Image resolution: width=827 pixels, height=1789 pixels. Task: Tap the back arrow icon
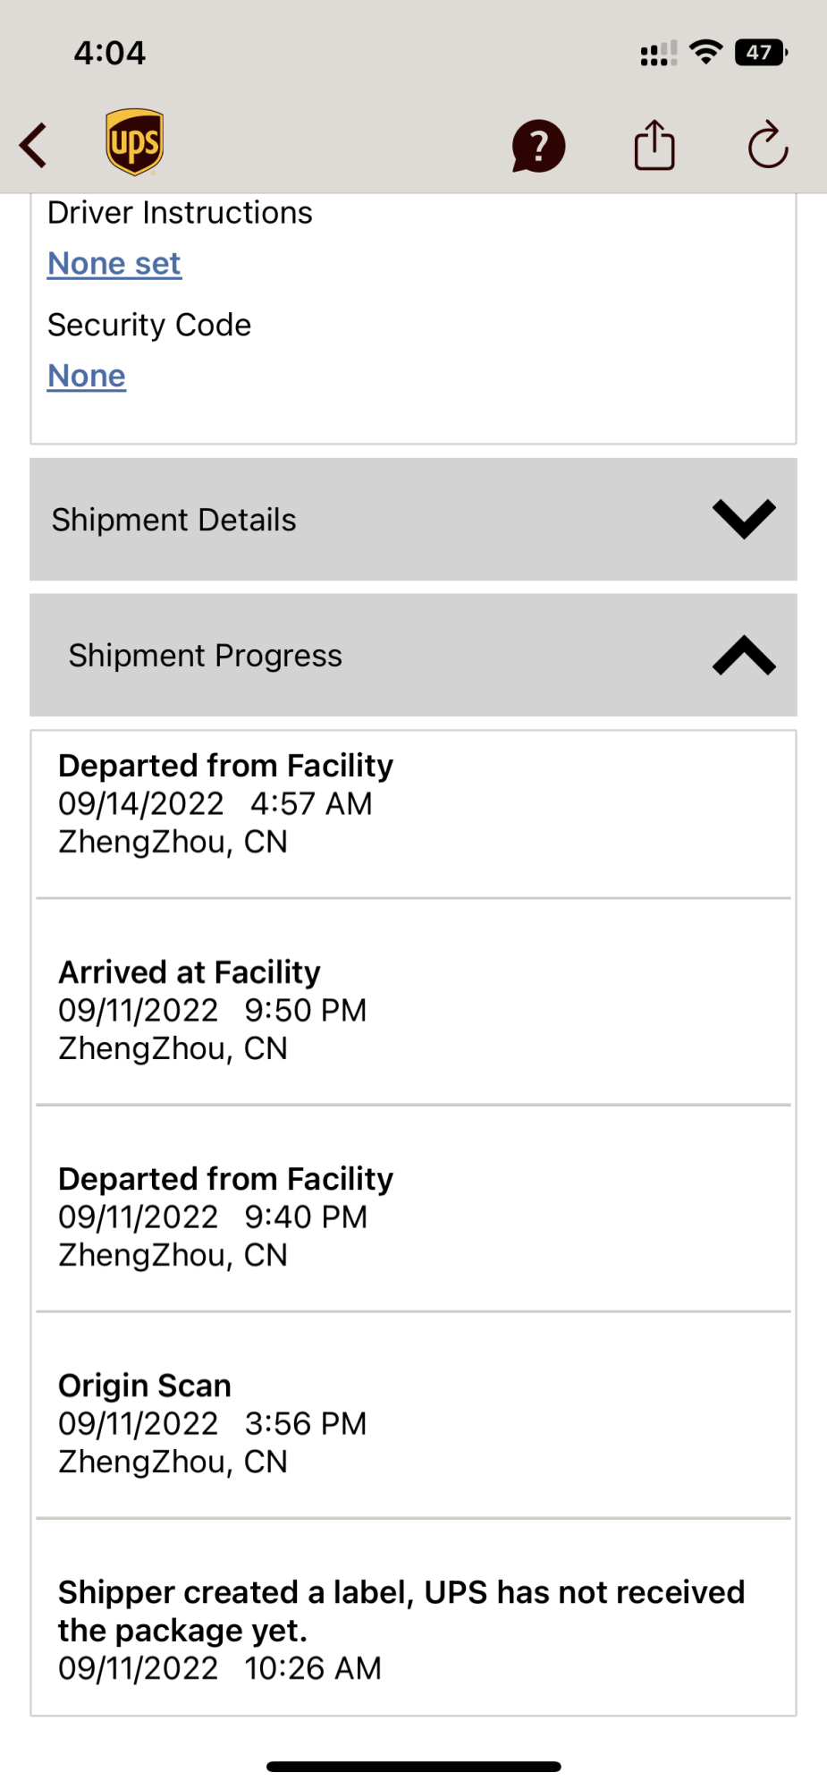pyautogui.click(x=33, y=145)
